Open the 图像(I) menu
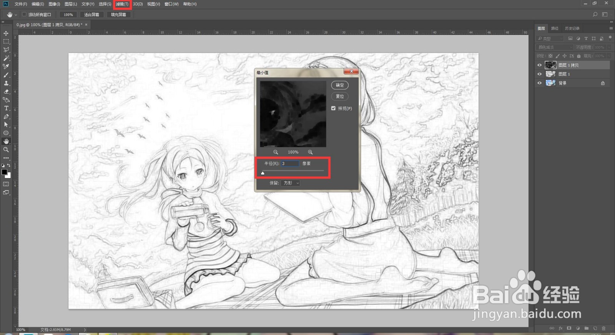This screenshot has height=335, width=615. [54, 4]
